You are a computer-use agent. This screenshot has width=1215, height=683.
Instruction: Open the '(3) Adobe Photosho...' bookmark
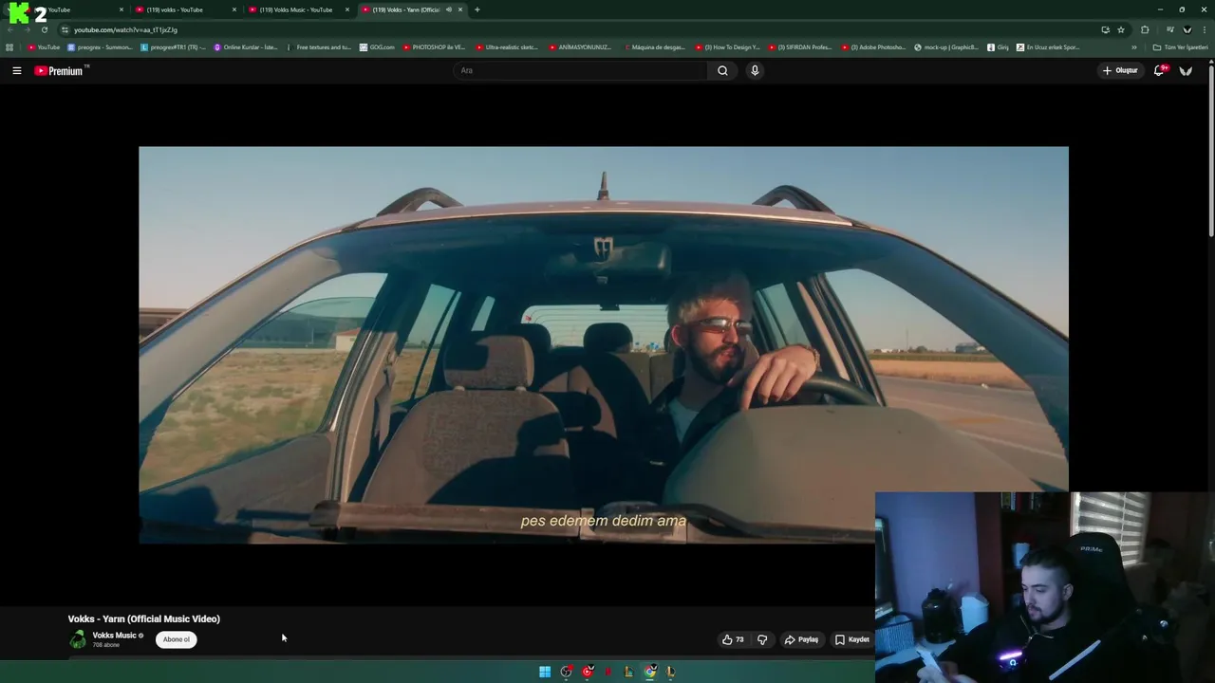click(x=873, y=47)
